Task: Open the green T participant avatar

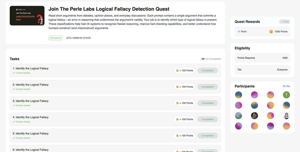Action: [286, 95]
